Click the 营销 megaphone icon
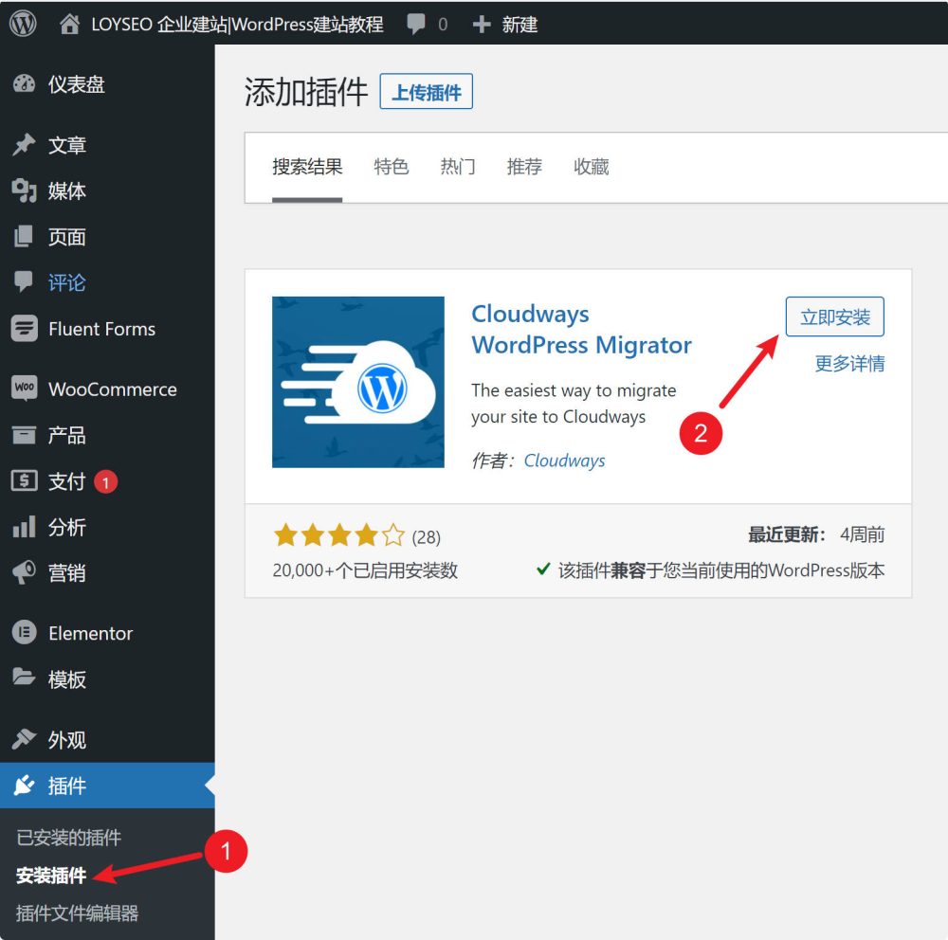 tap(25, 572)
